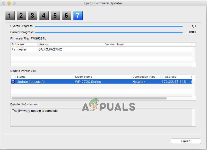Viewport: 207px width, 150px height.
Task: Click the 1/1 overall progress count
Action: (x=194, y=26)
